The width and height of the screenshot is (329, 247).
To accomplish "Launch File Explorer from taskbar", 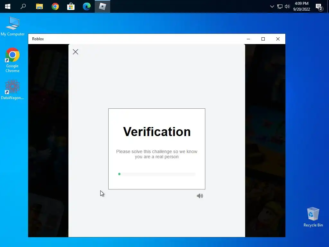I will [39, 6].
